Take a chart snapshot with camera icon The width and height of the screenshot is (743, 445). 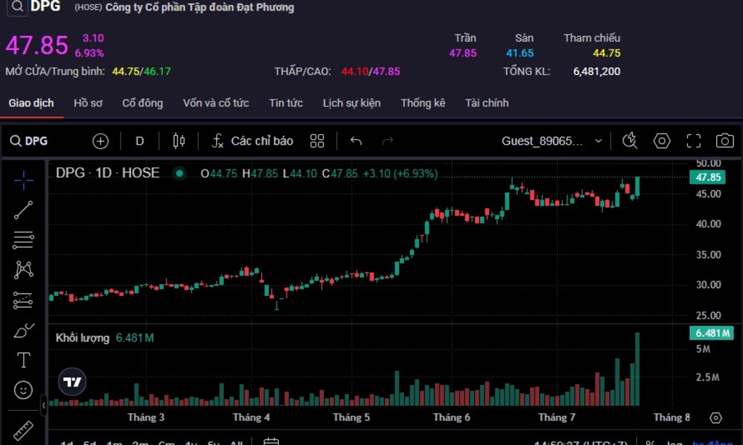[725, 141]
